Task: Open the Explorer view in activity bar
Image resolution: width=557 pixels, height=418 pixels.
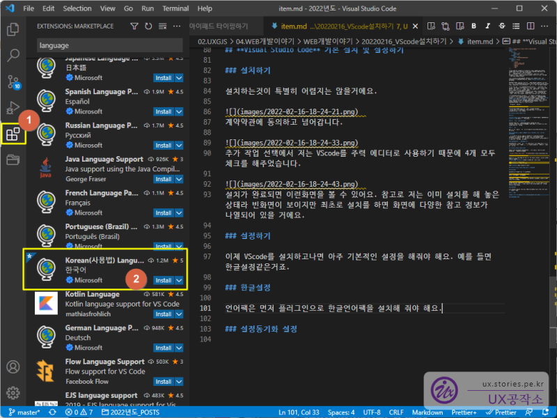Action: (13, 29)
